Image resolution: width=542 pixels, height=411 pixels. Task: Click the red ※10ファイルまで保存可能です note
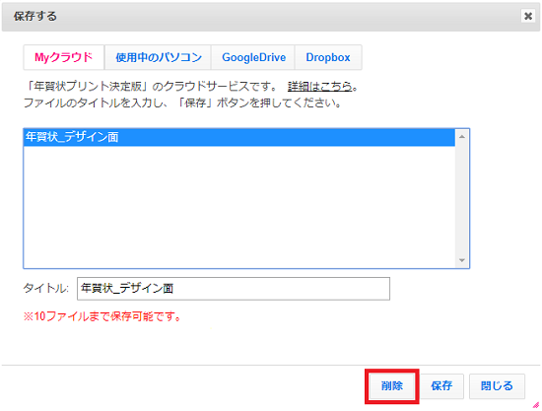pyautogui.click(x=102, y=316)
